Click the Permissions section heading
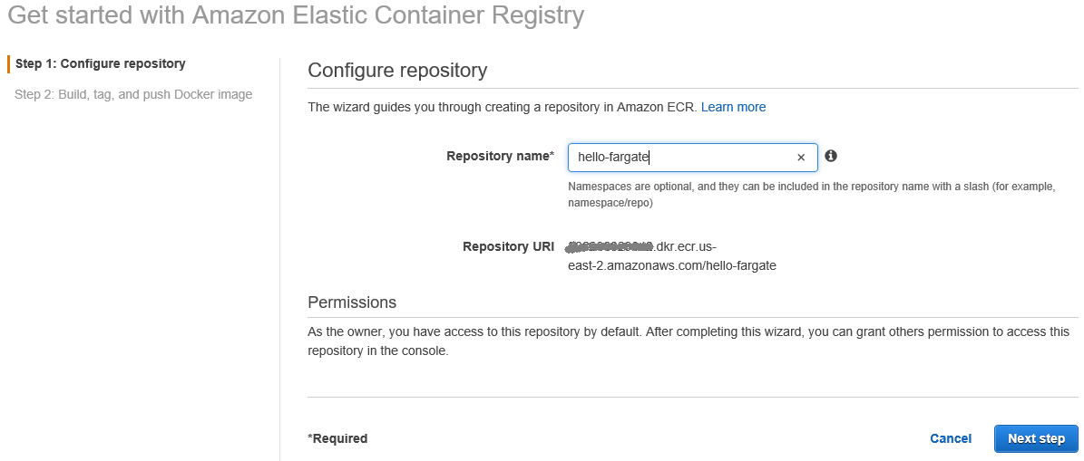The height and width of the screenshot is (461, 1084). tap(352, 303)
